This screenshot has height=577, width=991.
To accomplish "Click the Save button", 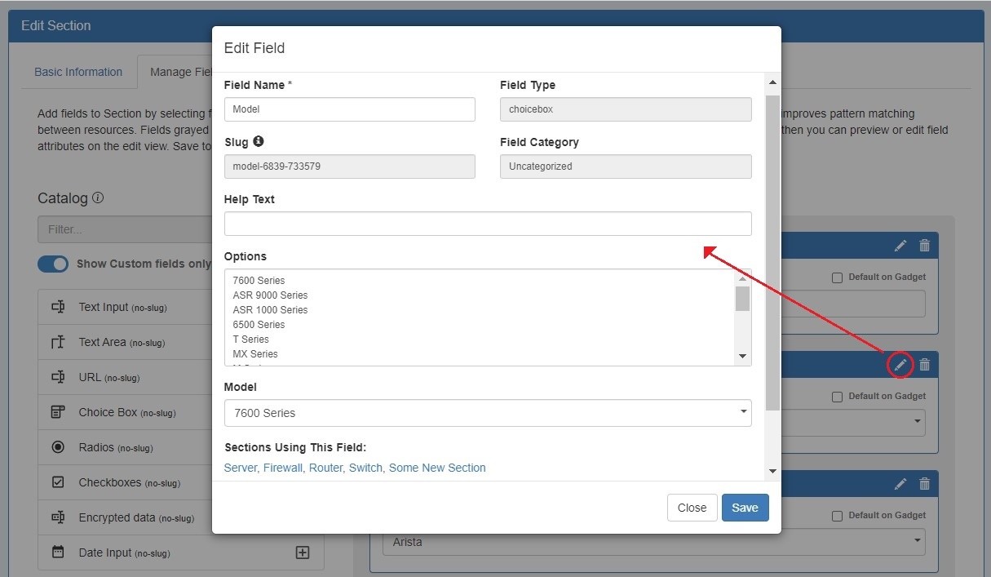I will (745, 508).
